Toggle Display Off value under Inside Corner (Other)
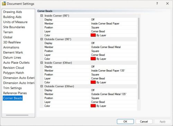 pos(93,66)
